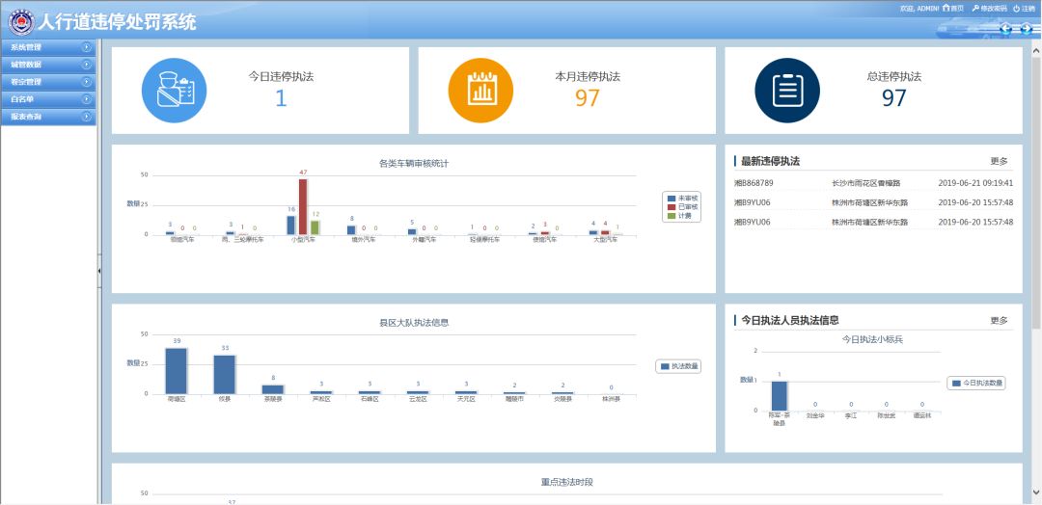Viewport: 1042px width, 505px height.
Task: Click the orange calendar chart icon
Action: click(x=480, y=91)
